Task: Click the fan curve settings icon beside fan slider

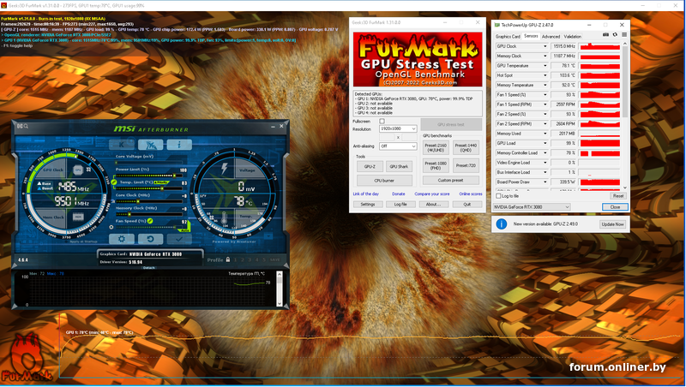Action: click(x=111, y=228)
